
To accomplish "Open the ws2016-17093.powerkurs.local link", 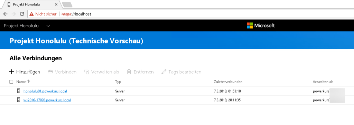I will click(x=47, y=100).
